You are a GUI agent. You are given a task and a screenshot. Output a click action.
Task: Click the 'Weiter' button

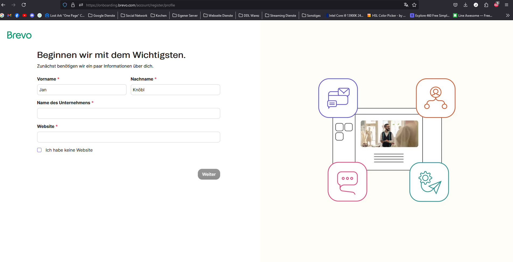click(x=209, y=174)
